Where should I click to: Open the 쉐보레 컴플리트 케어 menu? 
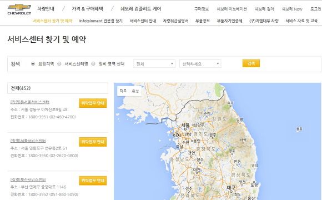coord(140,9)
